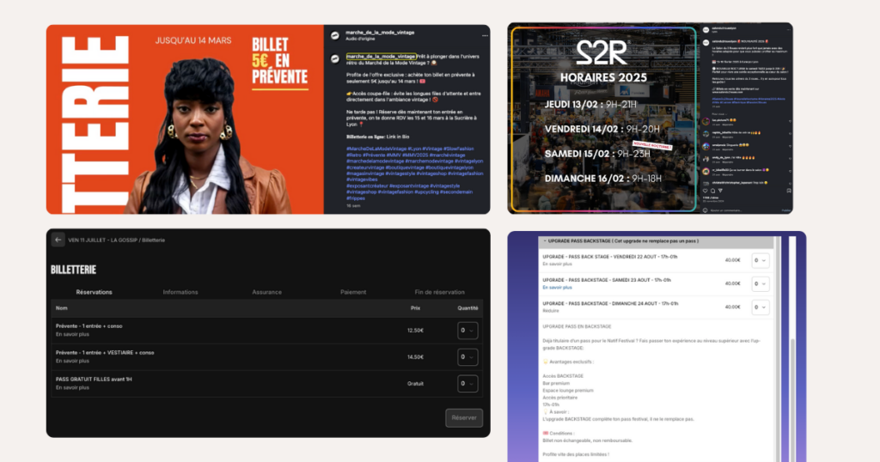This screenshot has height=462, width=880.
Task: Click the S2R Horaires 2025 poster image
Action: tap(604, 119)
